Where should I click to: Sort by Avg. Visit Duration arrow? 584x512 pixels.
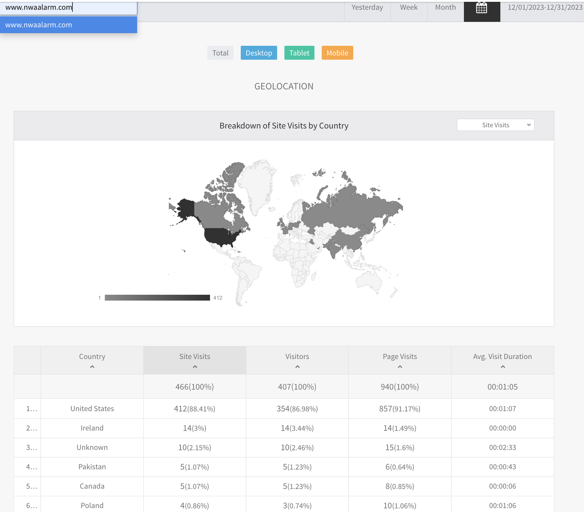(x=502, y=367)
